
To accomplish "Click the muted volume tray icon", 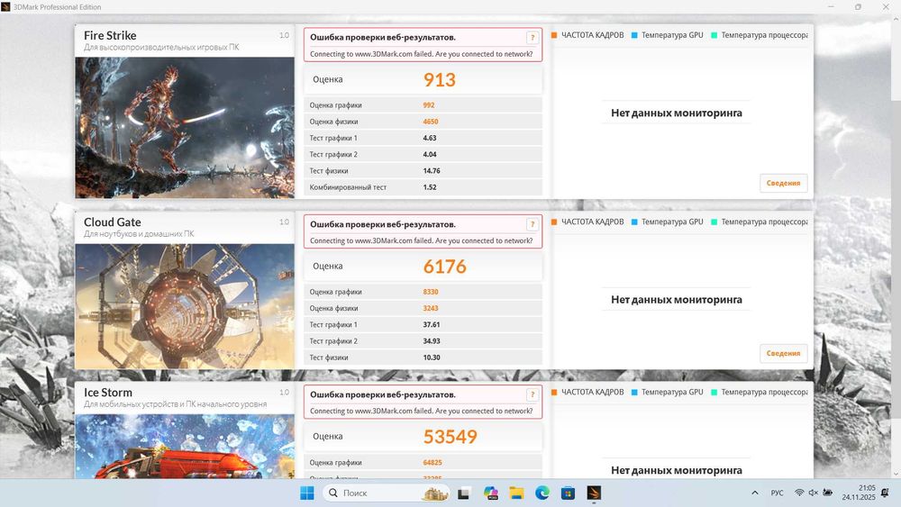I will (813, 493).
